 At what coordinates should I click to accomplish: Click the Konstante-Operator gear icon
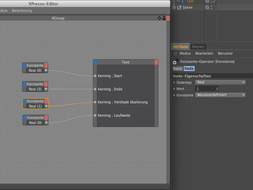coord(176,61)
